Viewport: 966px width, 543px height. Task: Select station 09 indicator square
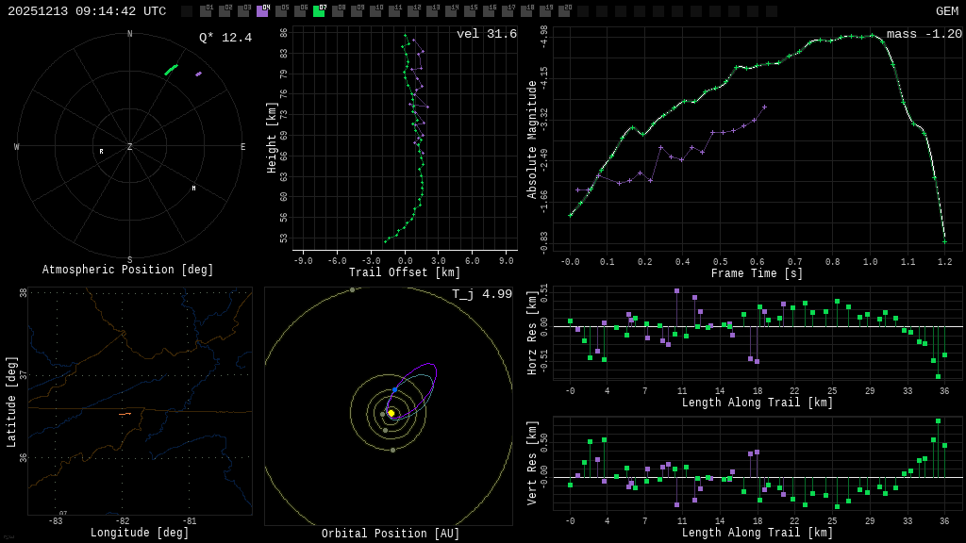357,11
